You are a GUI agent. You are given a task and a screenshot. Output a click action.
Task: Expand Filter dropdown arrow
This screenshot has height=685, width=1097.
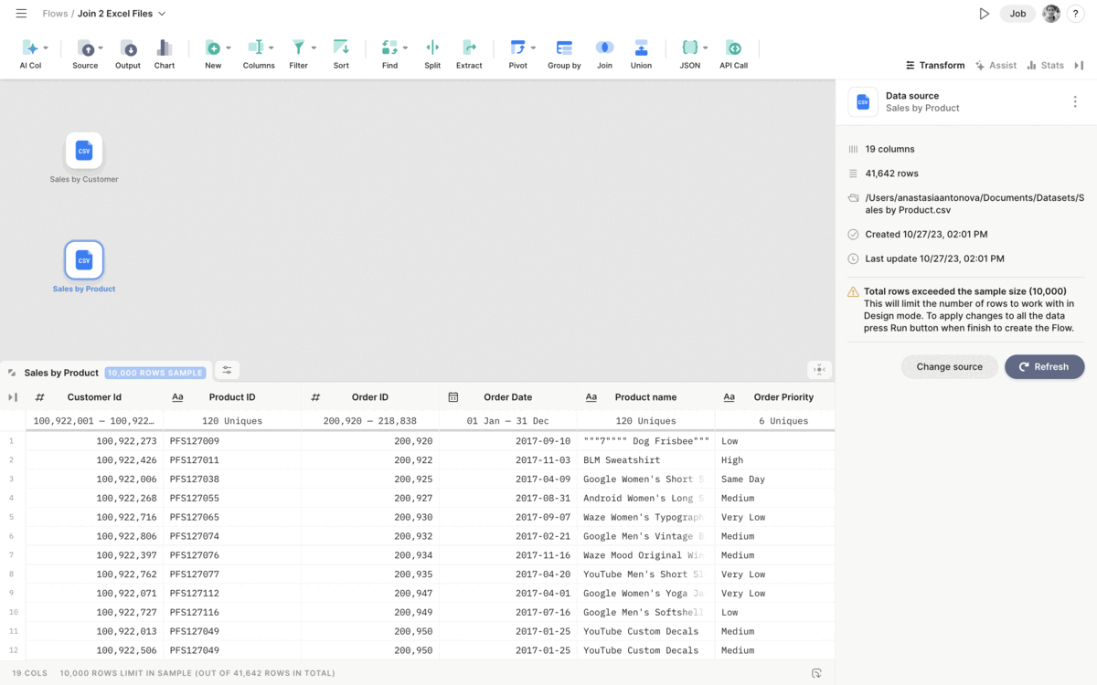(314, 47)
